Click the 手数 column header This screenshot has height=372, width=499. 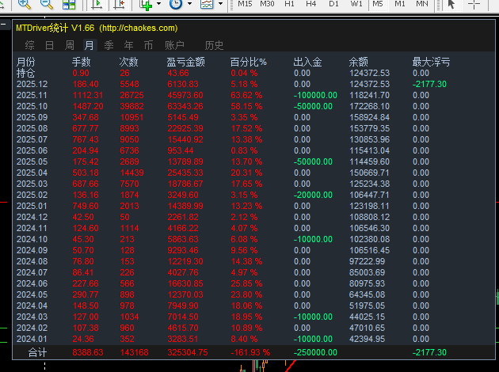click(x=81, y=62)
